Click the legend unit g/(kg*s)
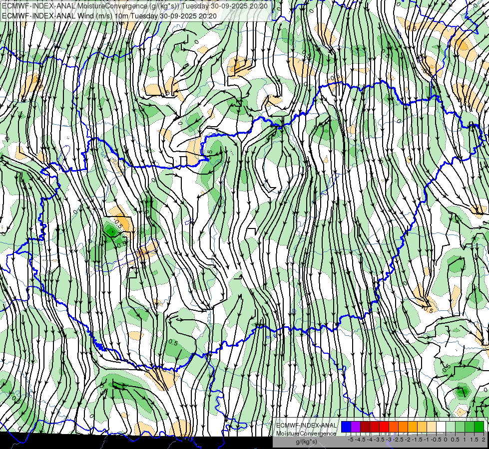489x449 pixels. click(306, 442)
